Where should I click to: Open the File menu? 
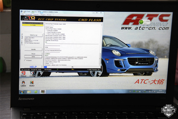[x=23, y=14]
